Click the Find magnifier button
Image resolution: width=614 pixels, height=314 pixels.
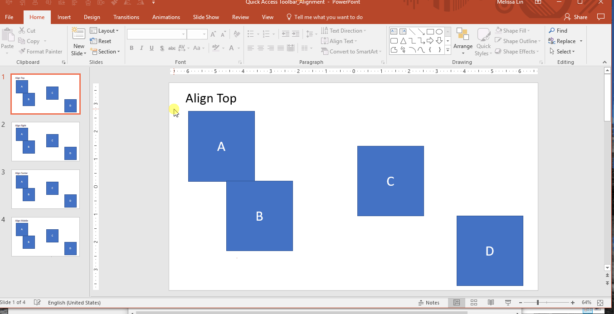[x=558, y=31]
